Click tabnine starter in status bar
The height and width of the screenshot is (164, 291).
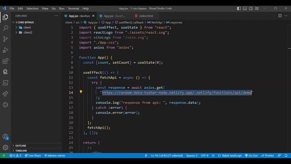click(x=55, y=155)
